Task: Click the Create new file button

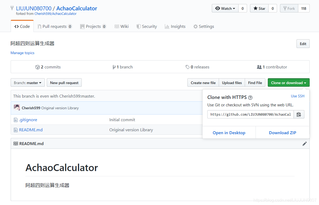Action: tap(203, 83)
